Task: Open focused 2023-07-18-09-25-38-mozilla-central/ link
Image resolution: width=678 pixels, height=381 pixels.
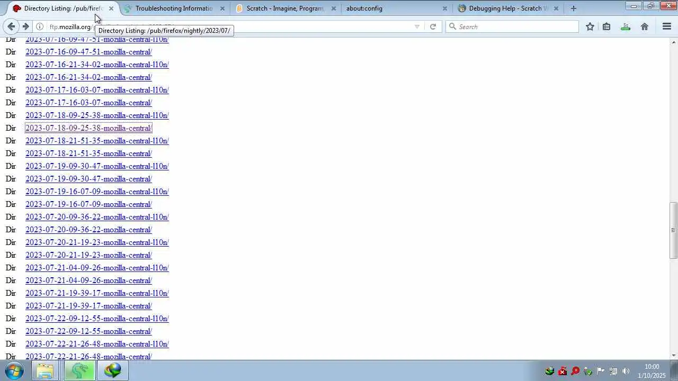Action: pyautogui.click(x=88, y=128)
